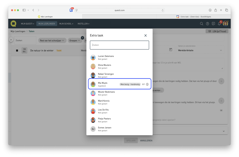239x157 pixels.
Task: Open the MIJN SCHOOL menu
Action: (66, 24)
